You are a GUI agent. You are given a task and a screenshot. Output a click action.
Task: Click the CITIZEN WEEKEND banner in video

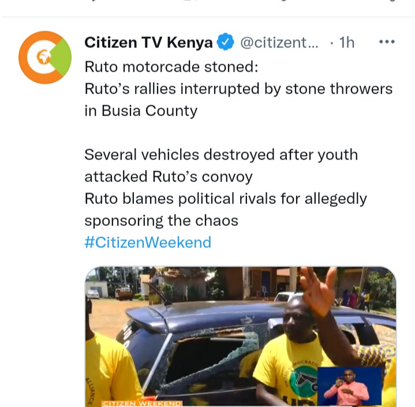tap(142, 404)
